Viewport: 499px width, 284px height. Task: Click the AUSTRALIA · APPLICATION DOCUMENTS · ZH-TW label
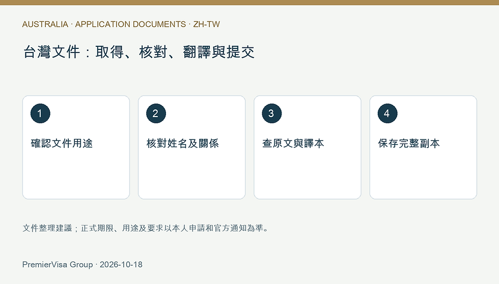coord(121,24)
